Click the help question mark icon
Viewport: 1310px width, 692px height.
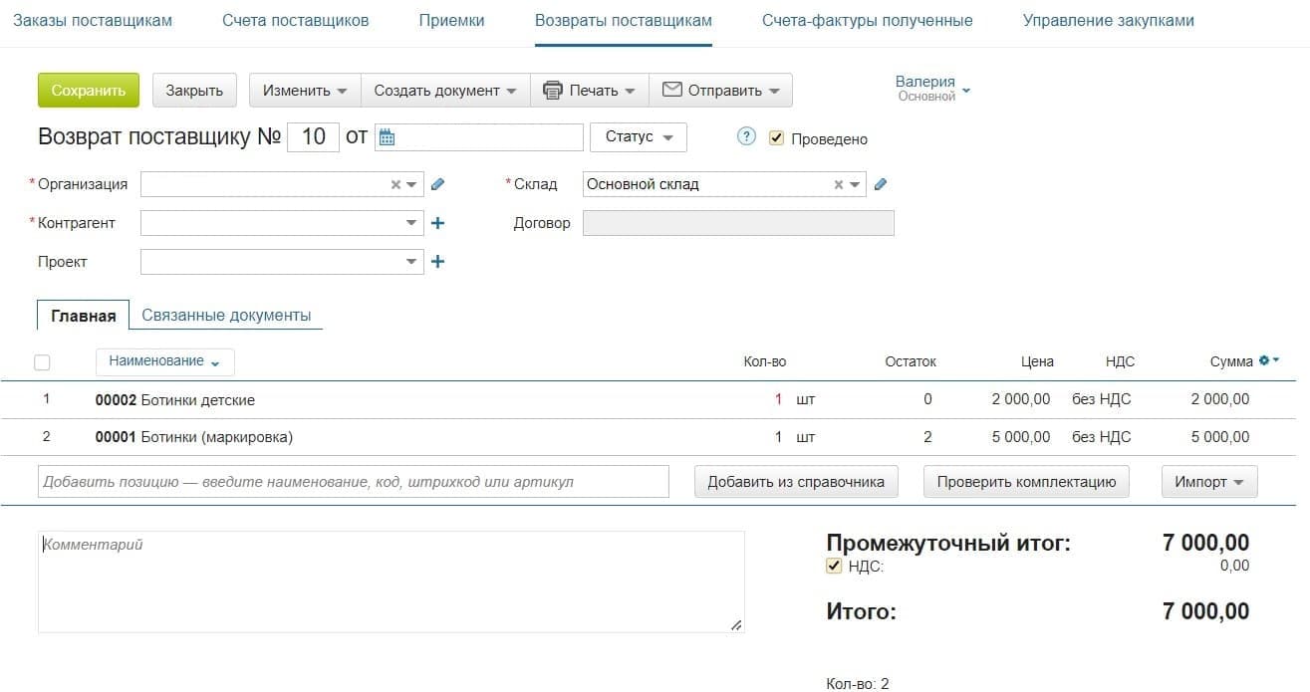(x=746, y=137)
